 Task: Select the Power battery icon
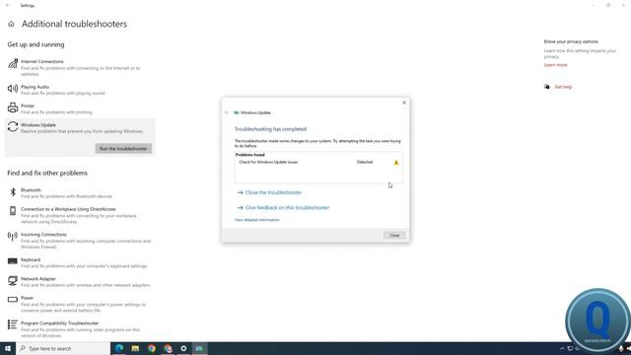pyautogui.click(x=13, y=300)
